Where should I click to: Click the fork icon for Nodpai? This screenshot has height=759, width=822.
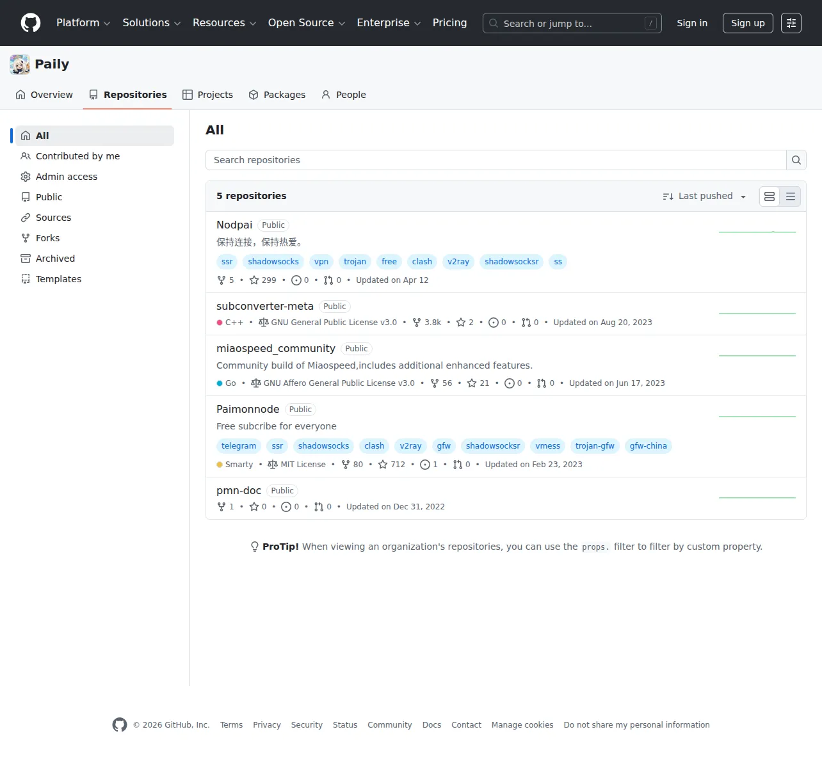[x=222, y=280]
